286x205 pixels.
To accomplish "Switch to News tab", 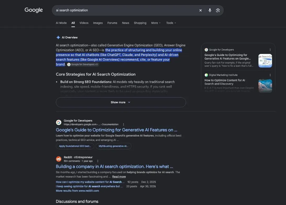I will click(126, 23).
